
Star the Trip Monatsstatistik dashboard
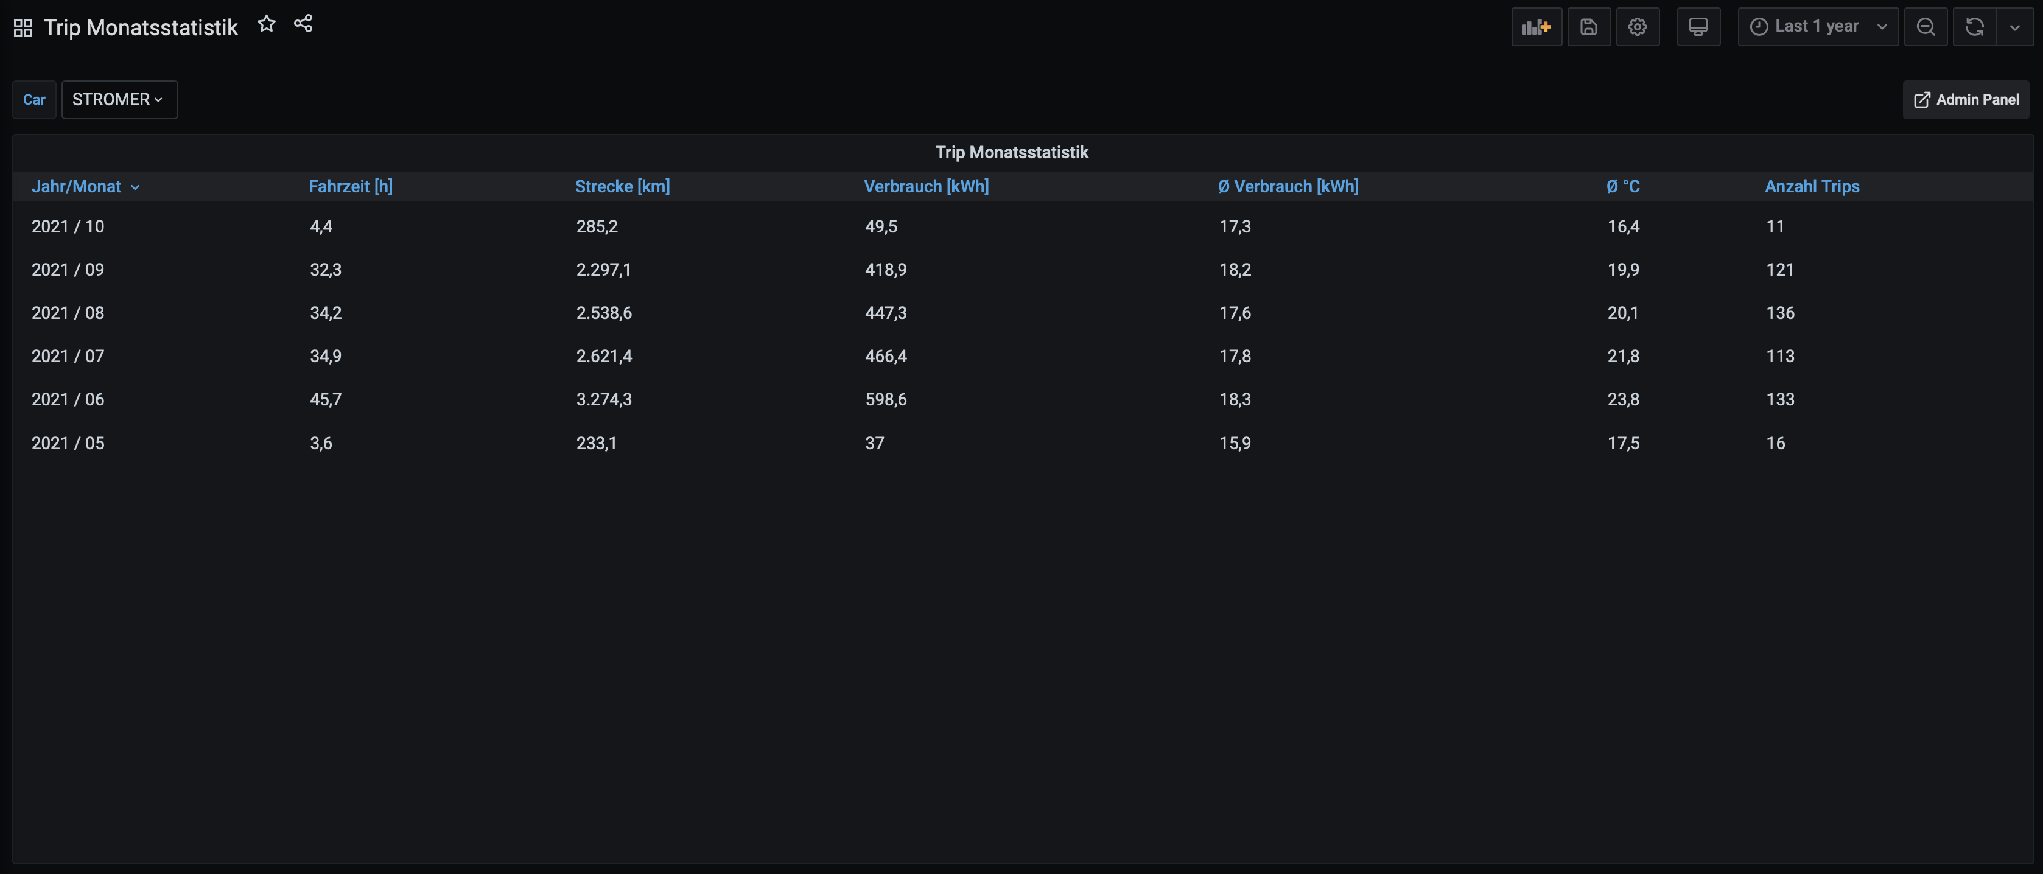point(267,24)
